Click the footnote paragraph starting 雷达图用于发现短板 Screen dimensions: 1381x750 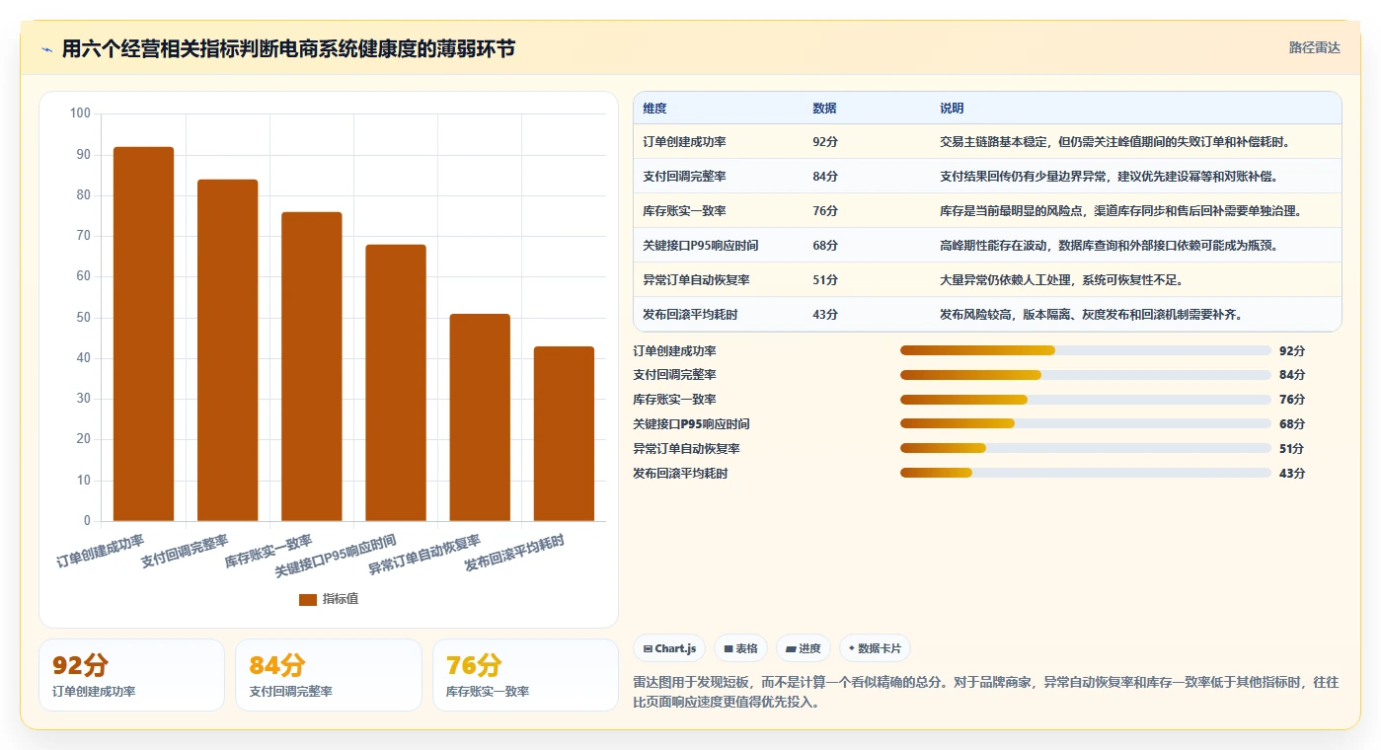click(x=986, y=693)
